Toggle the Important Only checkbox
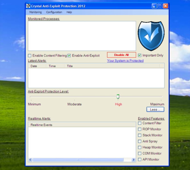The height and width of the screenshot is (170, 190). click(140, 55)
